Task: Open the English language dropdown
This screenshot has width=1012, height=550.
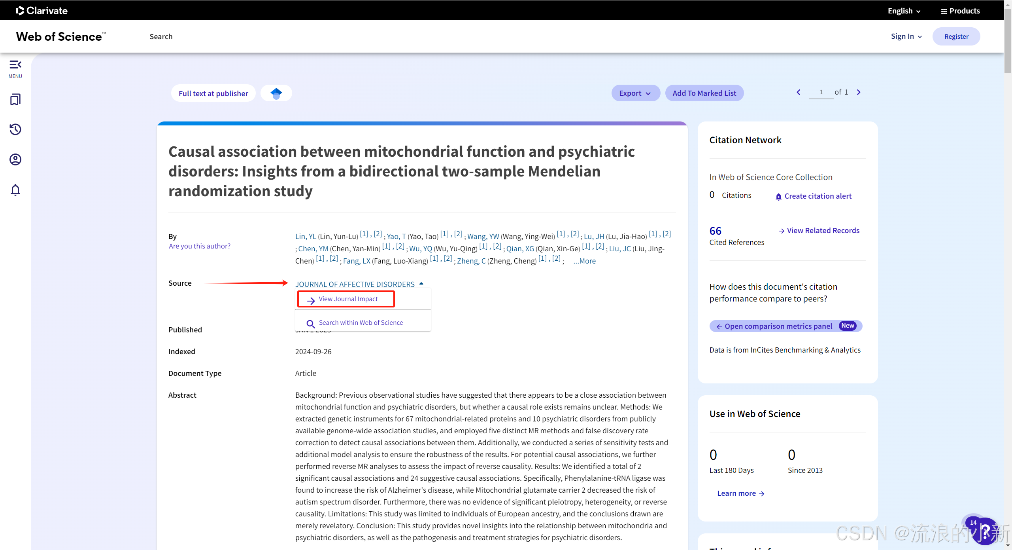Action: coord(904,11)
